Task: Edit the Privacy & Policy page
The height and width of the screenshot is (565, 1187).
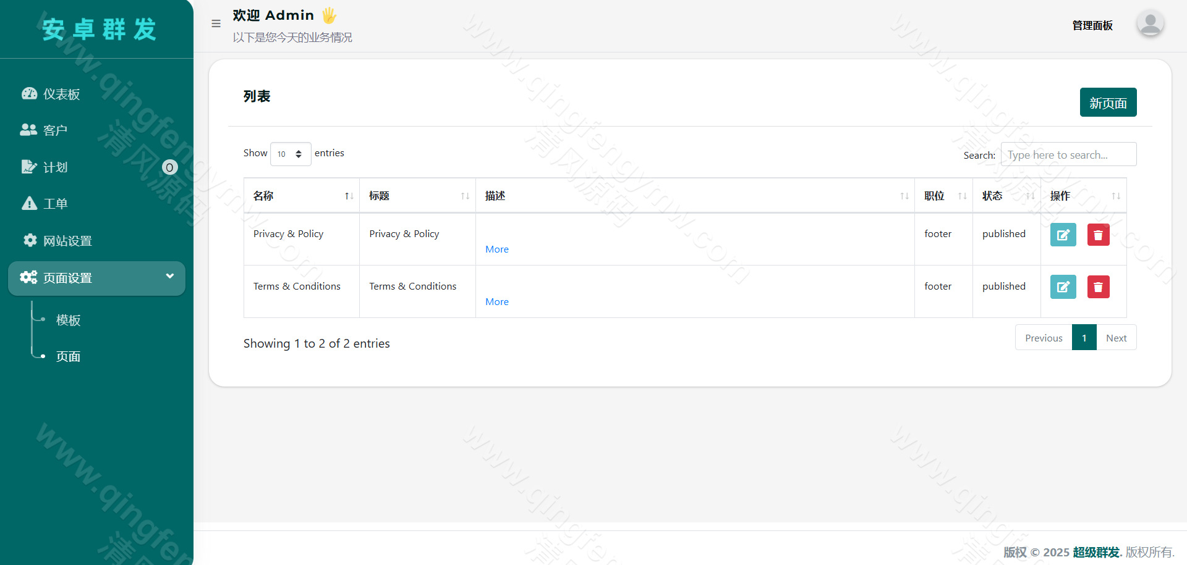Action: tap(1063, 235)
